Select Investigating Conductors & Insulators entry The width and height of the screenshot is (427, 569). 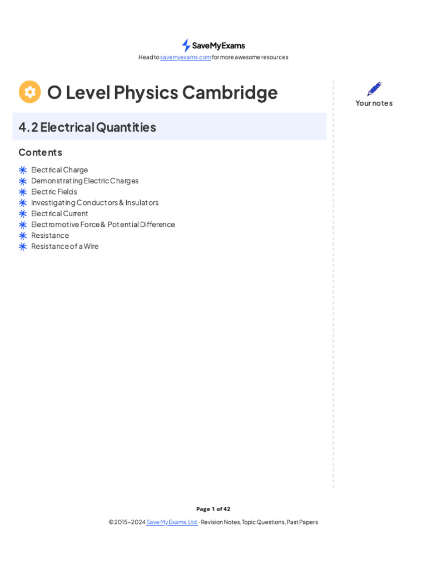95,203
